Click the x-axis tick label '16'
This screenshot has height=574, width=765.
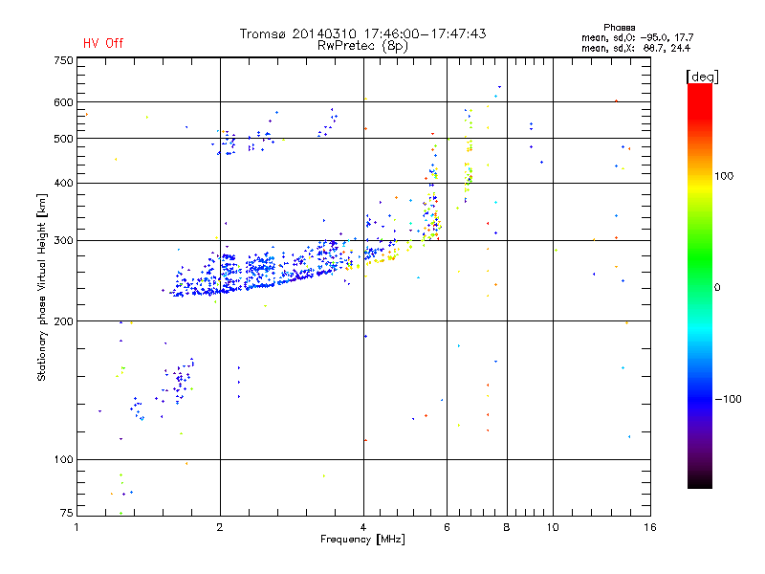(650, 527)
